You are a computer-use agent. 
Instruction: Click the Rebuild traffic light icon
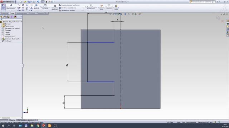(47, 2)
